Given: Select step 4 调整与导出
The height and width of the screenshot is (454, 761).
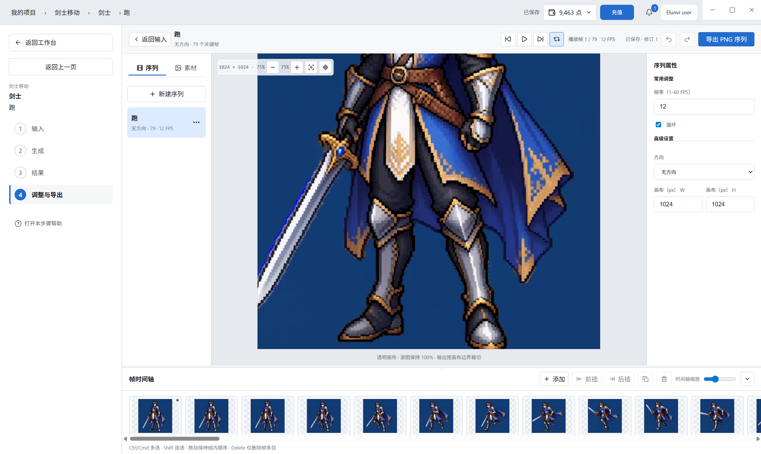Looking at the screenshot, I should click(61, 194).
